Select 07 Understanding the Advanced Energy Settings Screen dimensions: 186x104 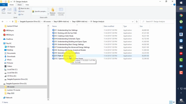tap(72, 47)
